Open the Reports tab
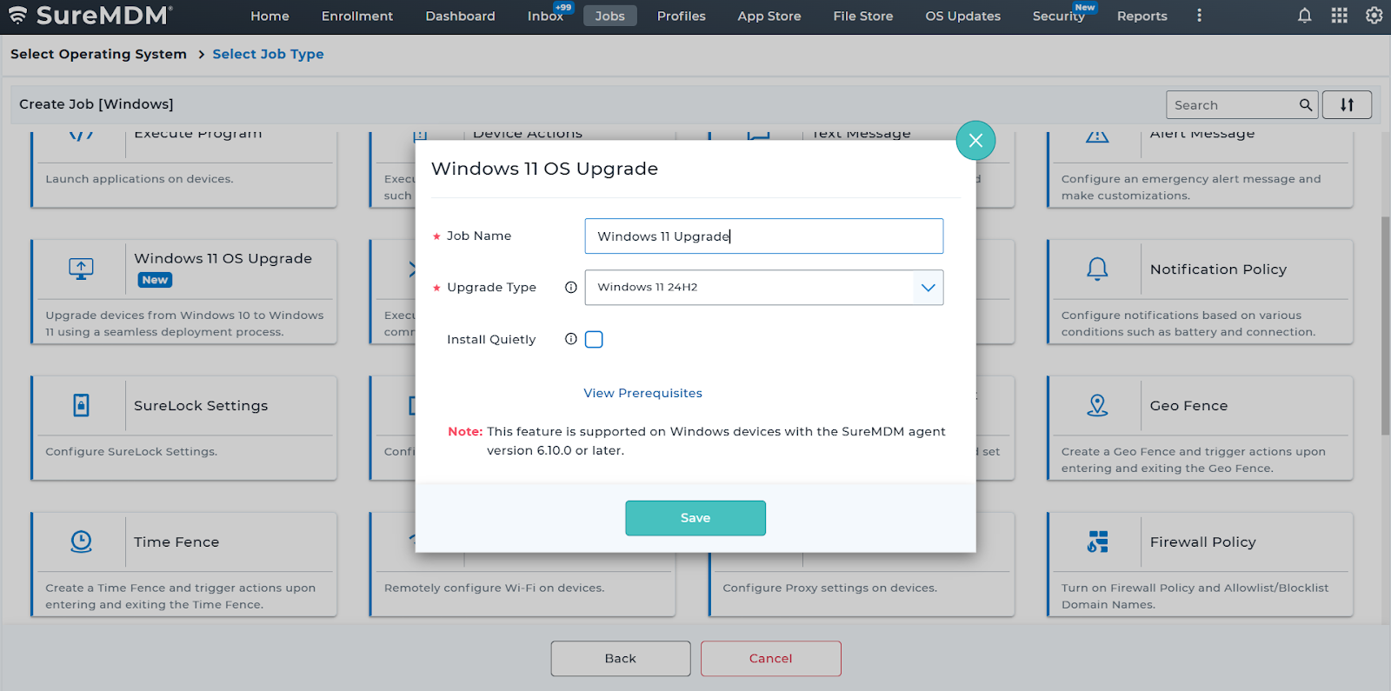This screenshot has height=691, width=1391. (x=1141, y=16)
